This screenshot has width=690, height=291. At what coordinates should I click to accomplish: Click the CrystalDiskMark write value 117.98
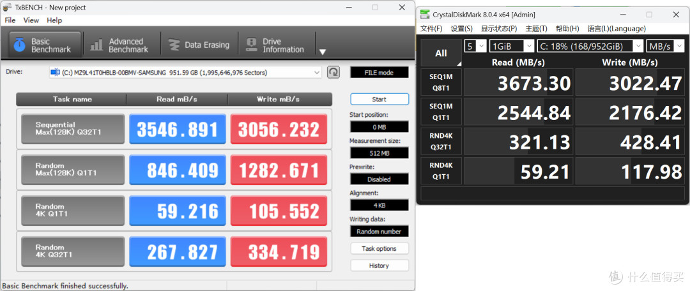(630, 170)
